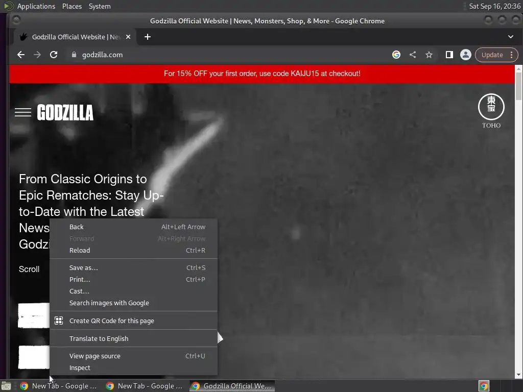The width and height of the screenshot is (523, 392).
Task: Choose Search images with Google
Action: click(x=133, y=303)
